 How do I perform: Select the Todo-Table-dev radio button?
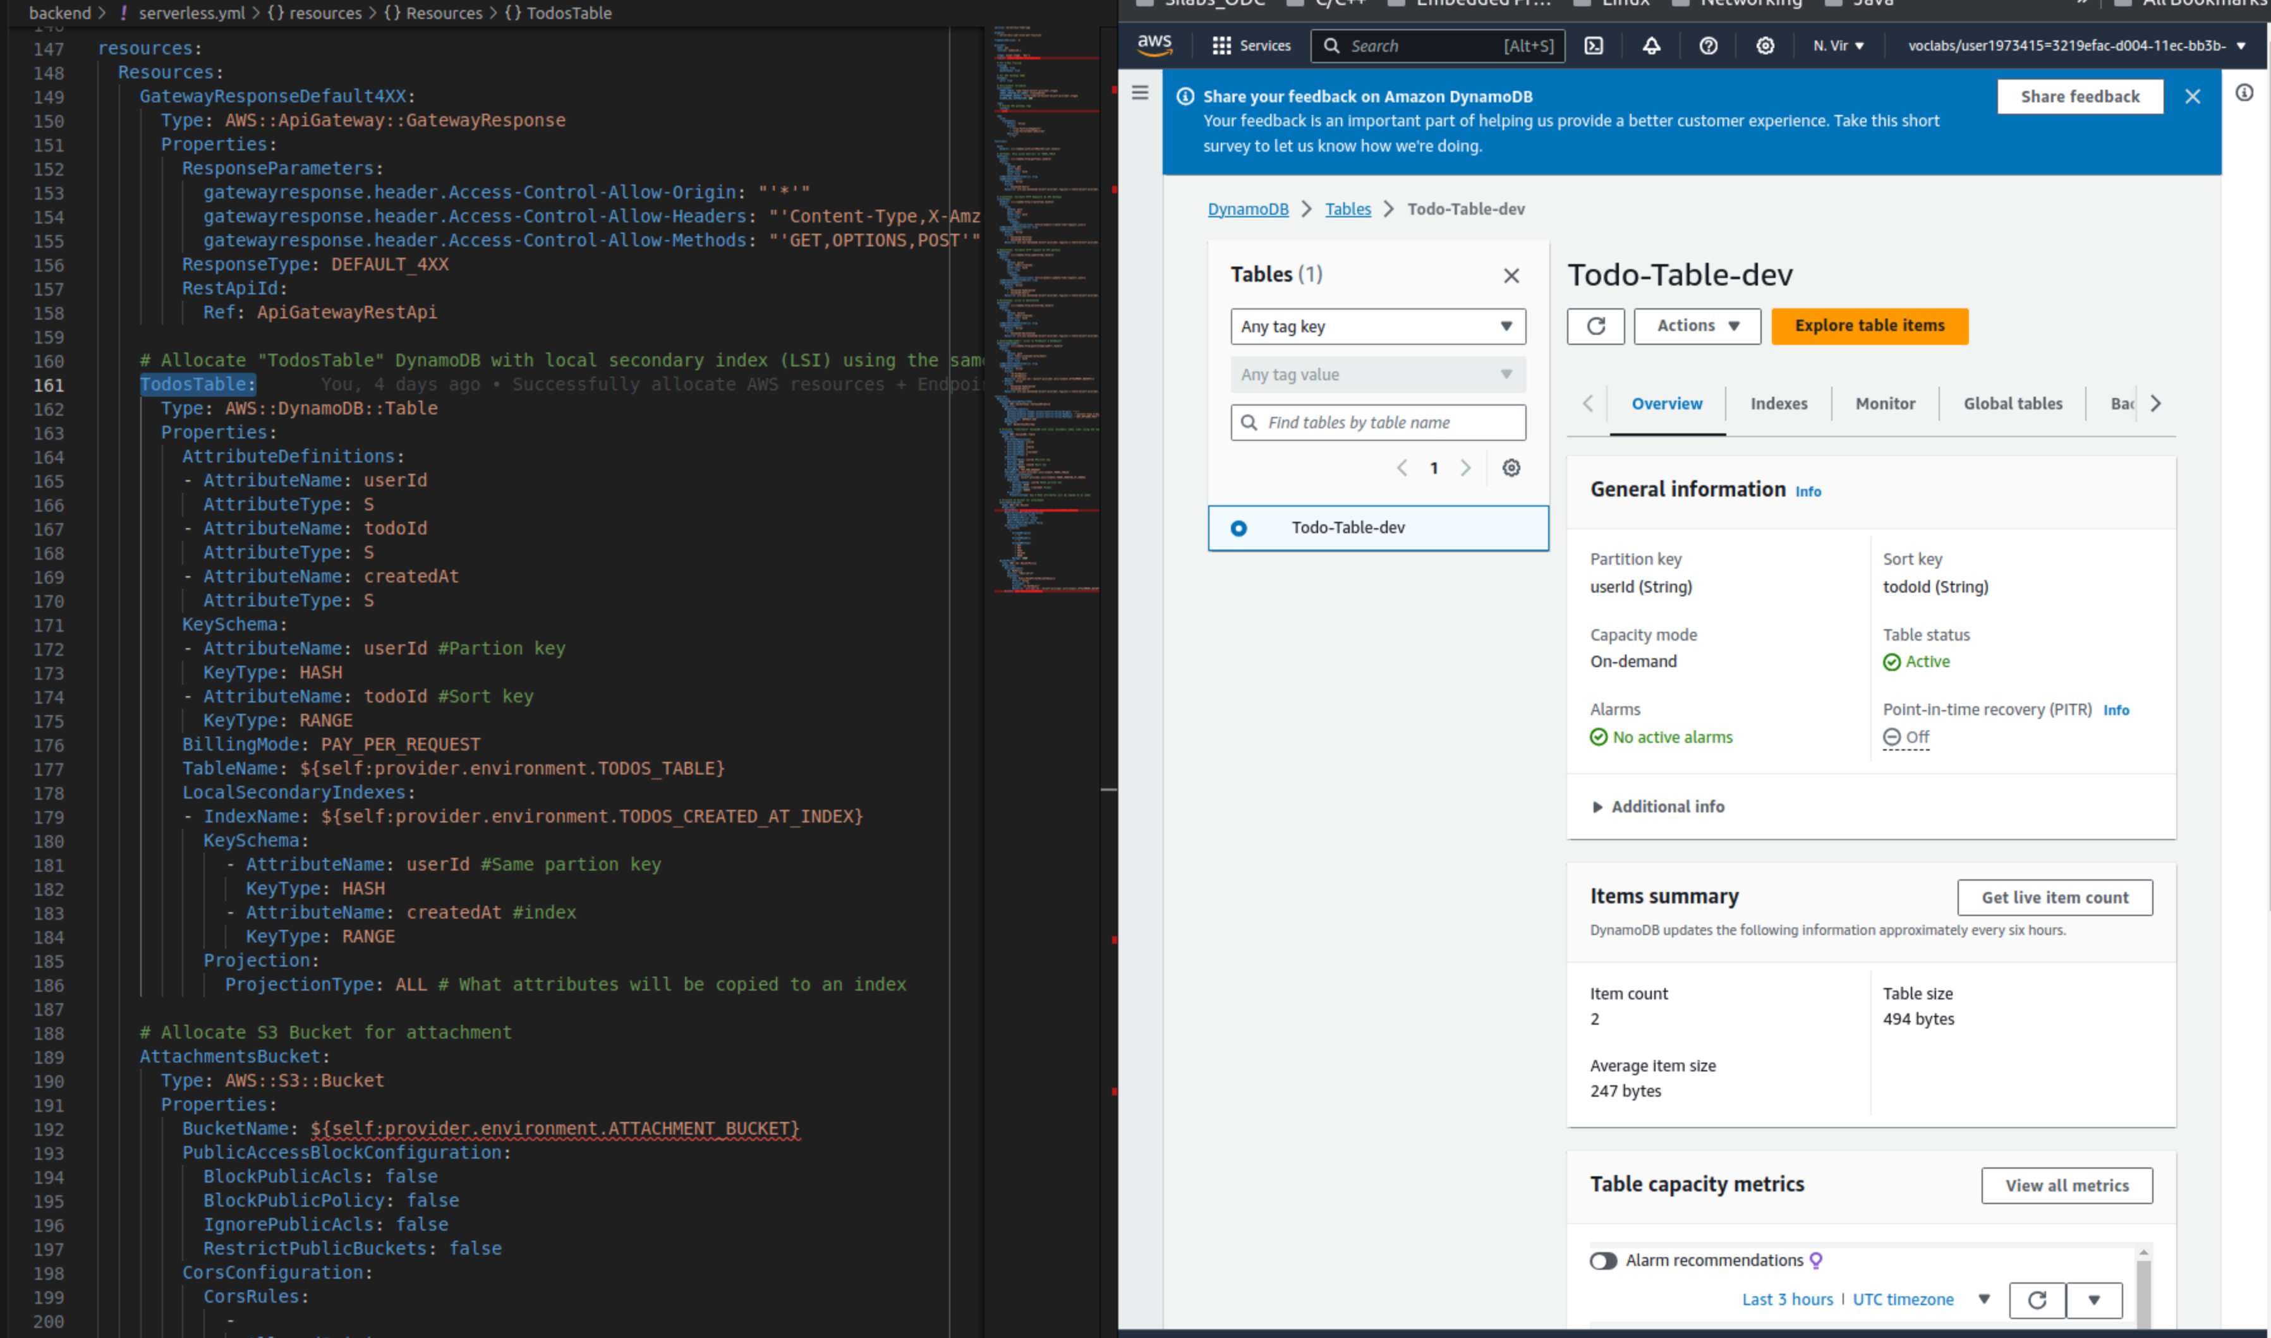[x=1239, y=527]
